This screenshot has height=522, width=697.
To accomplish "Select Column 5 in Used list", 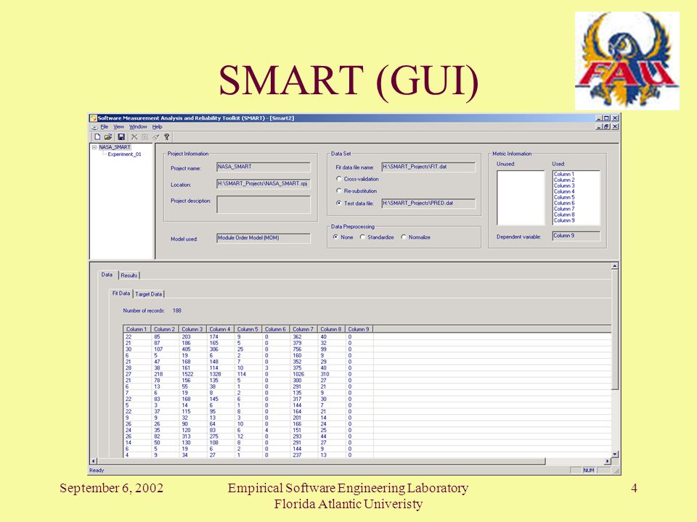I will click(564, 197).
